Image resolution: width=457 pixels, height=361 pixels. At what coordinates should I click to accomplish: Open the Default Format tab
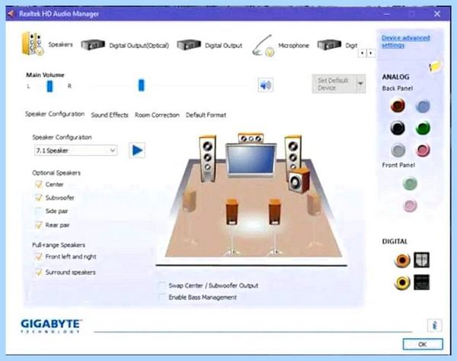(x=206, y=115)
